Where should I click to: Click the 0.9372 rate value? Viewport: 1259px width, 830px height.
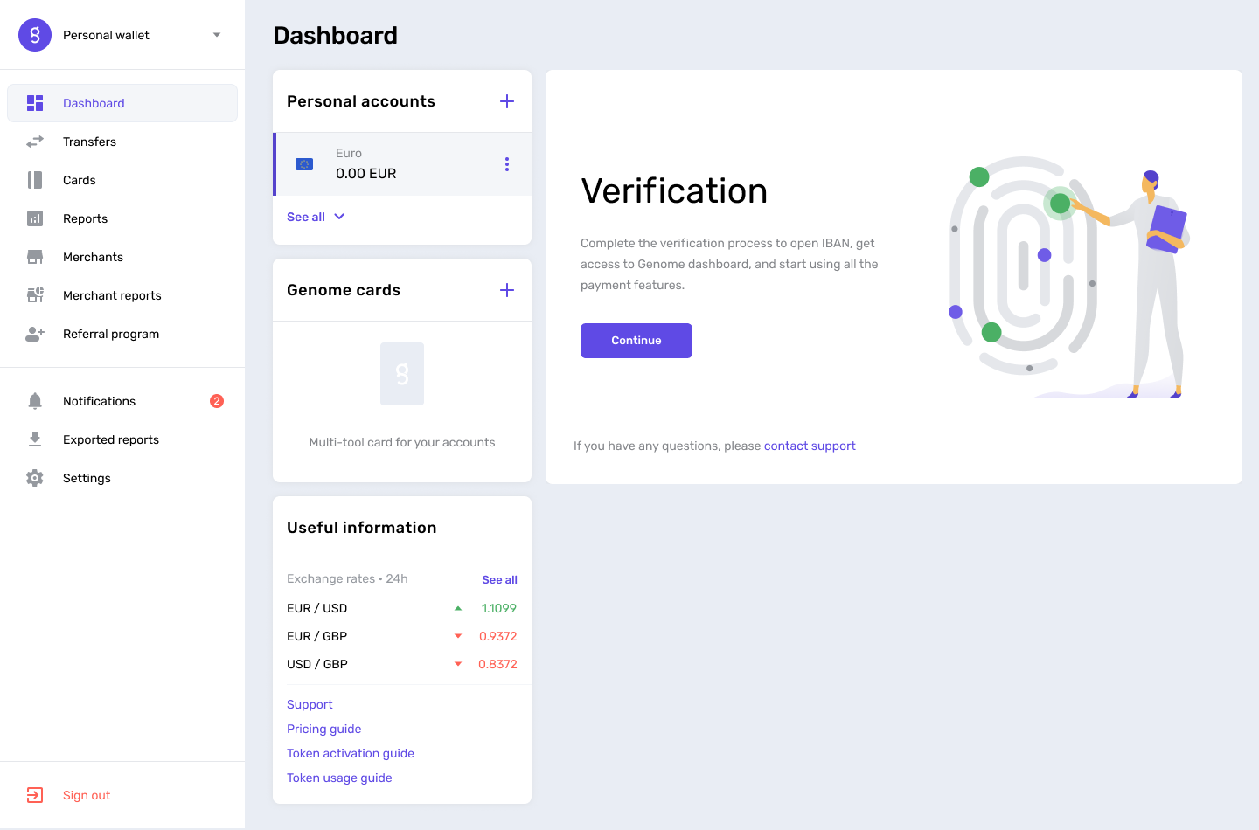click(x=498, y=636)
